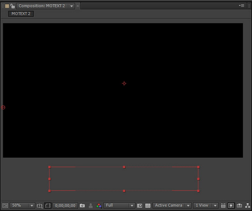This screenshot has height=211, width=252.
Task: Click the MOTEXT 2 navigator button
Action: point(20,14)
